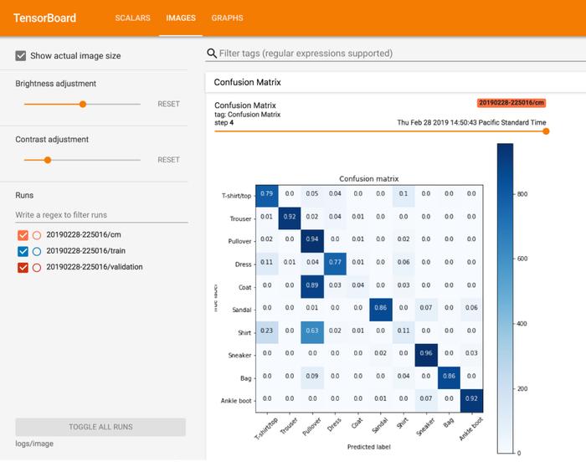Click the TensorBoard logo title

click(45, 18)
